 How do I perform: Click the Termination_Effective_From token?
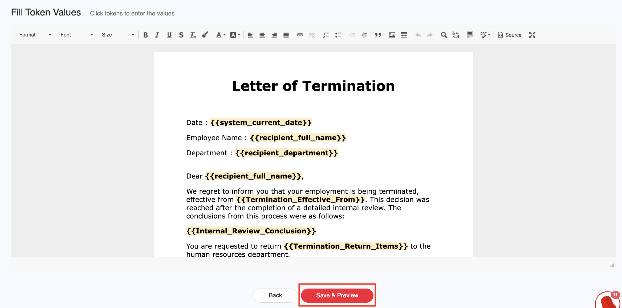coord(300,200)
